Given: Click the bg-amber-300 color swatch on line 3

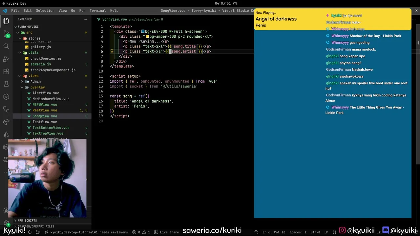Looking at the screenshot, I should pos(147,36).
